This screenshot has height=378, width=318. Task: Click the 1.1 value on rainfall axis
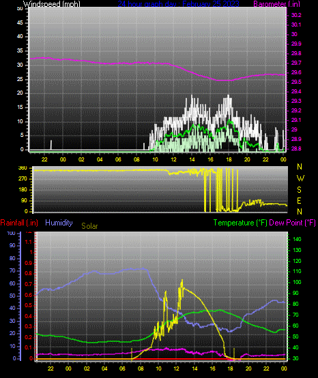tap(29, 242)
